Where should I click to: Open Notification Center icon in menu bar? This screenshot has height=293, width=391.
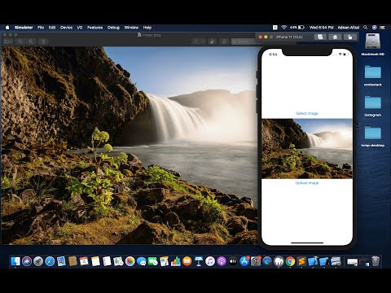pyautogui.click(x=383, y=28)
